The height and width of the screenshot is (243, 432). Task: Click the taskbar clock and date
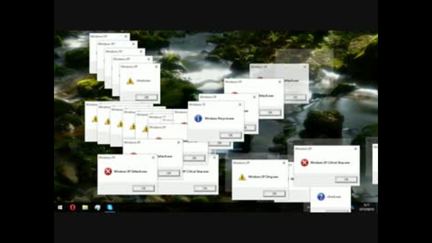[x=367, y=207]
